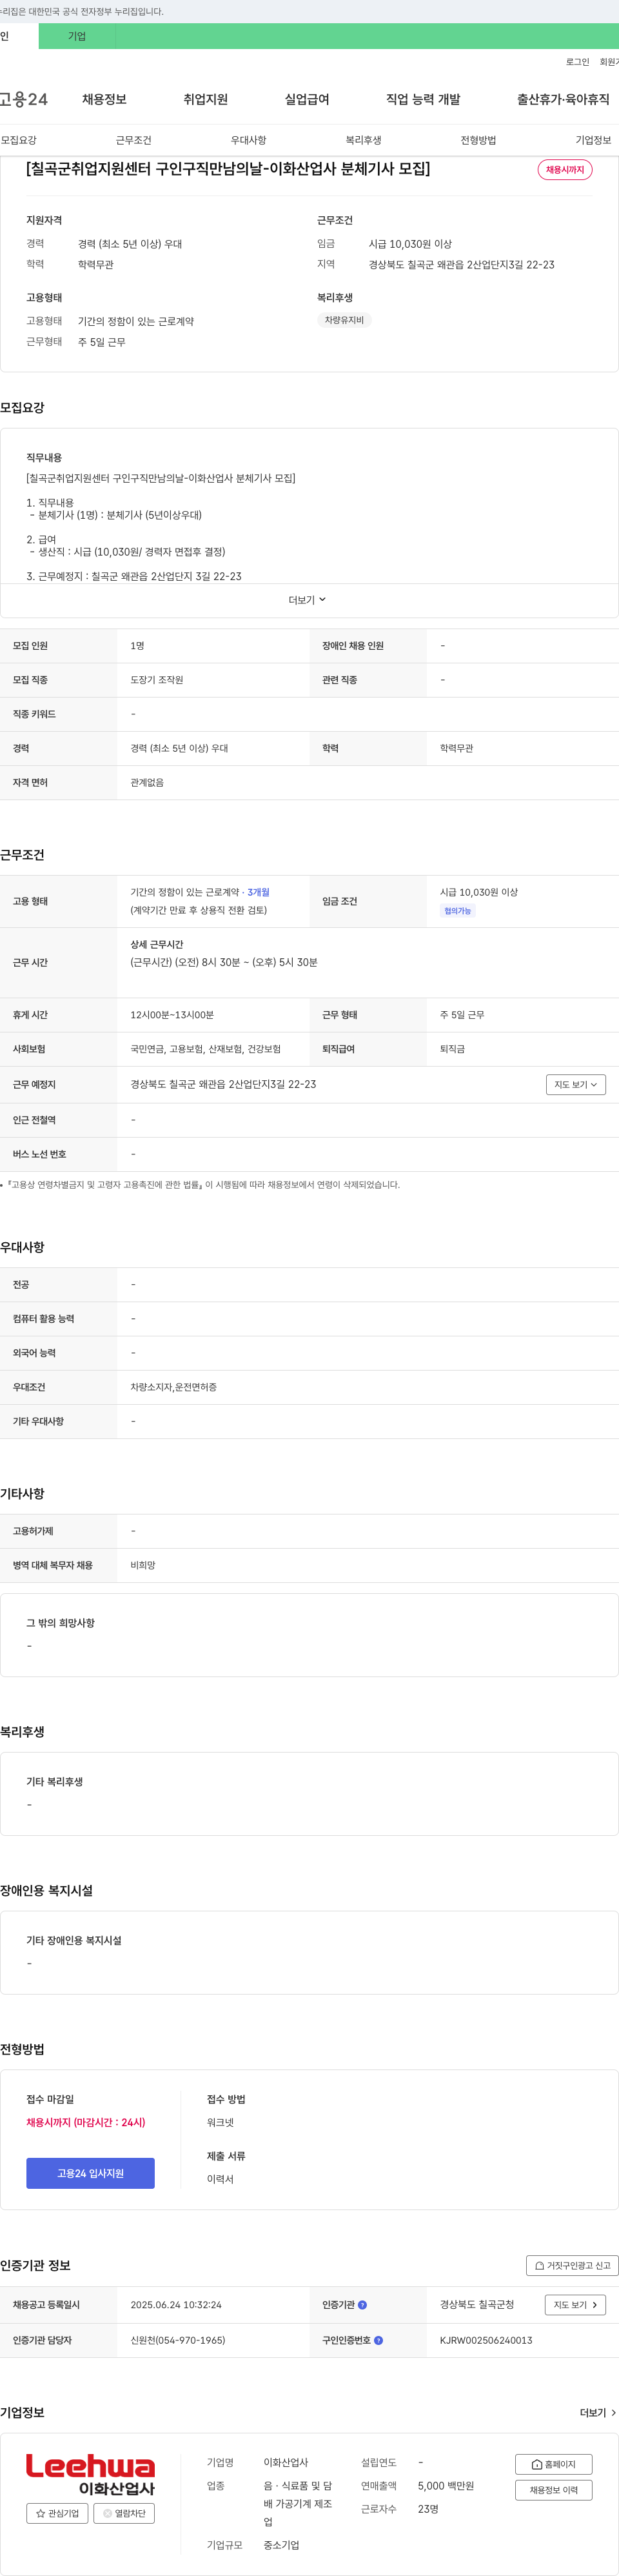The image size is (619, 2576).
Task: Open the 채용정보 이력 button
Action: pyautogui.click(x=554, y=2490)
